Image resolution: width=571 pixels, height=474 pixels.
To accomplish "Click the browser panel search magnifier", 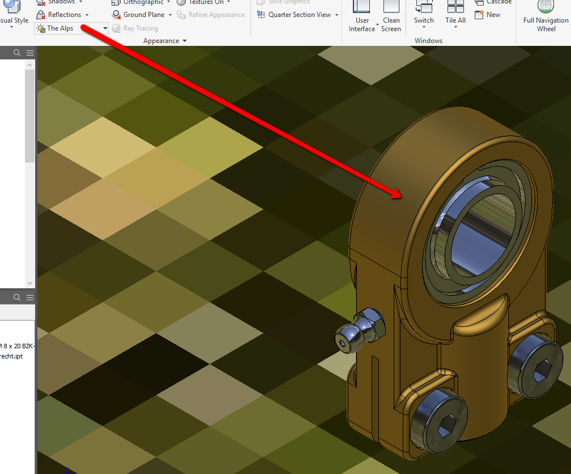I will coord(16,52).
